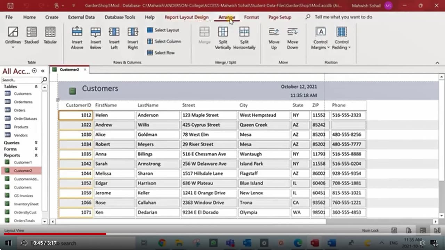Switch to the Format ribbon tab
The image size is (445, 250).
[251, 17]
